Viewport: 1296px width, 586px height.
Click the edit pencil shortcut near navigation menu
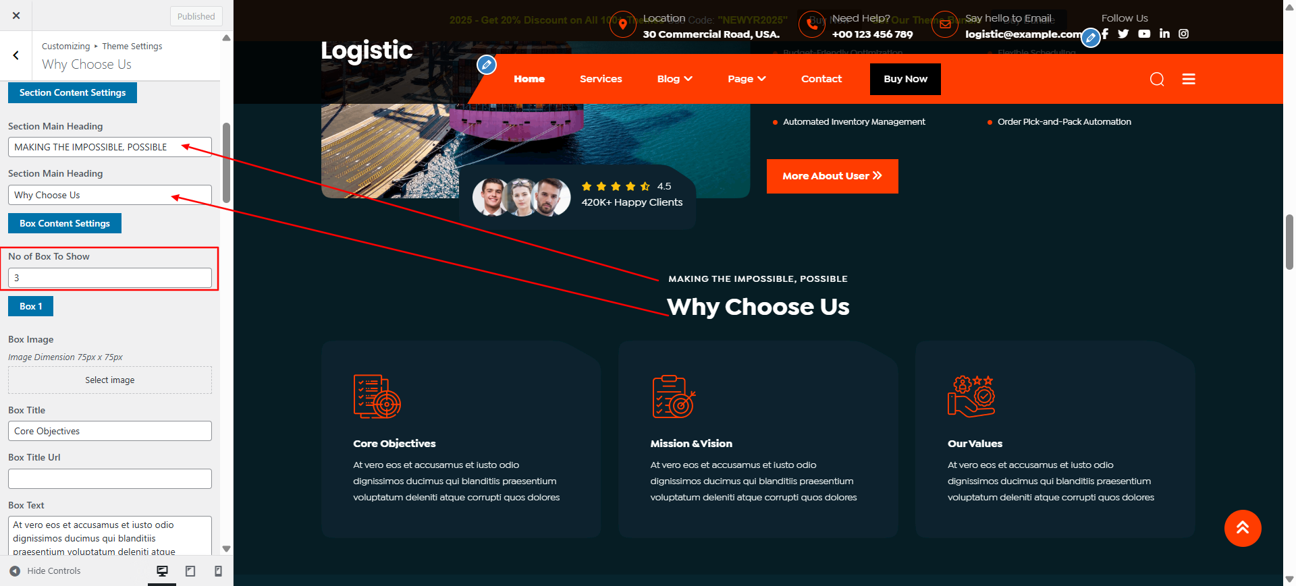pos(487,65)
